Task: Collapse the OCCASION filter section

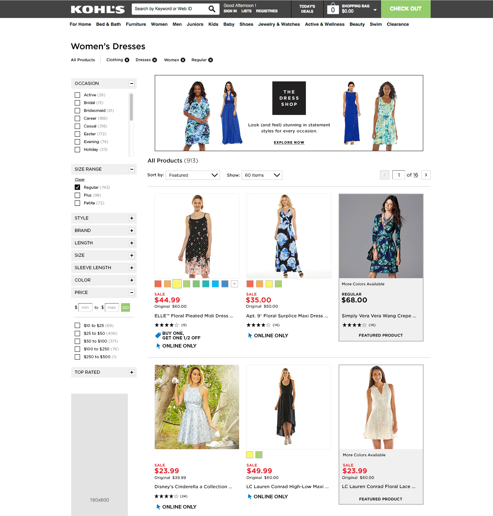Action: tap(132, 84)
